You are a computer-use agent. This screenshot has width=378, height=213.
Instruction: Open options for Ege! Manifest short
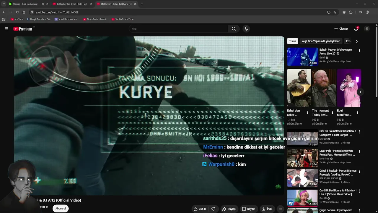[x=357, y=112]
